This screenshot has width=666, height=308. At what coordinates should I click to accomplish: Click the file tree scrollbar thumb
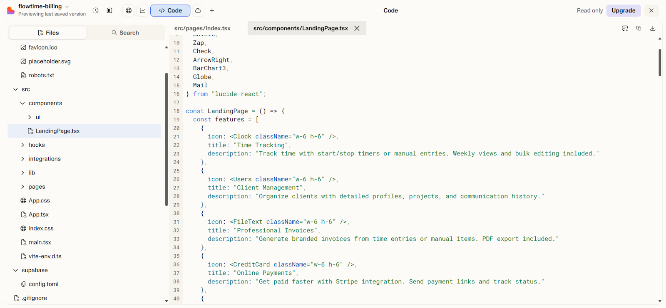click(x=166, y=139)
